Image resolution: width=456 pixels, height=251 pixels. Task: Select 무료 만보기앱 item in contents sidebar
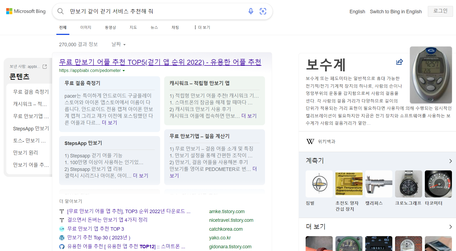[31, 116]
